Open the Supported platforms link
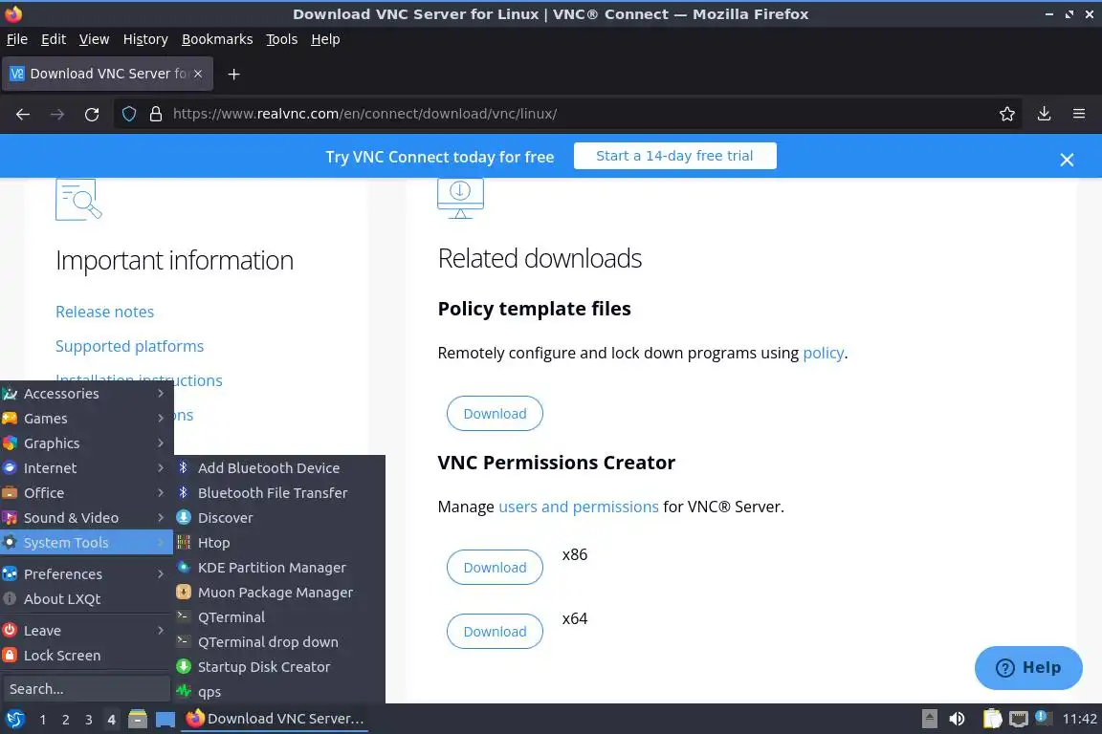 pyautogui.click(x=129, y=346)
